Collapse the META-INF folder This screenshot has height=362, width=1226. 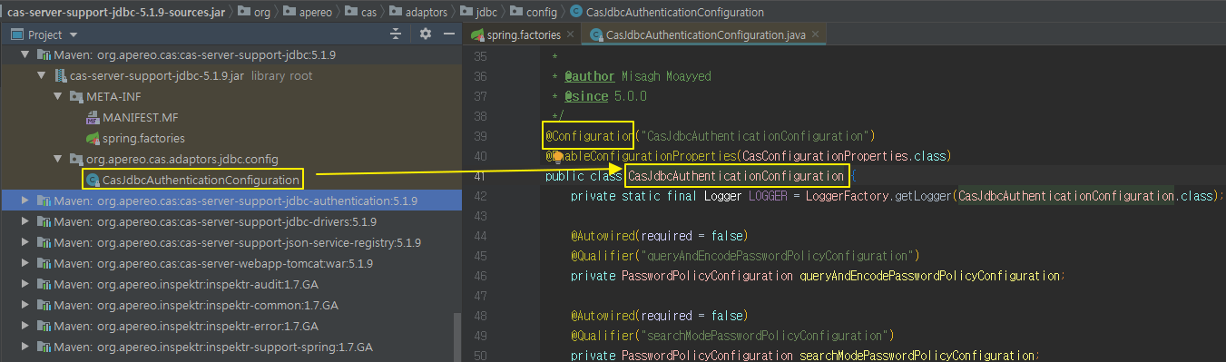[x=57, y=96]
